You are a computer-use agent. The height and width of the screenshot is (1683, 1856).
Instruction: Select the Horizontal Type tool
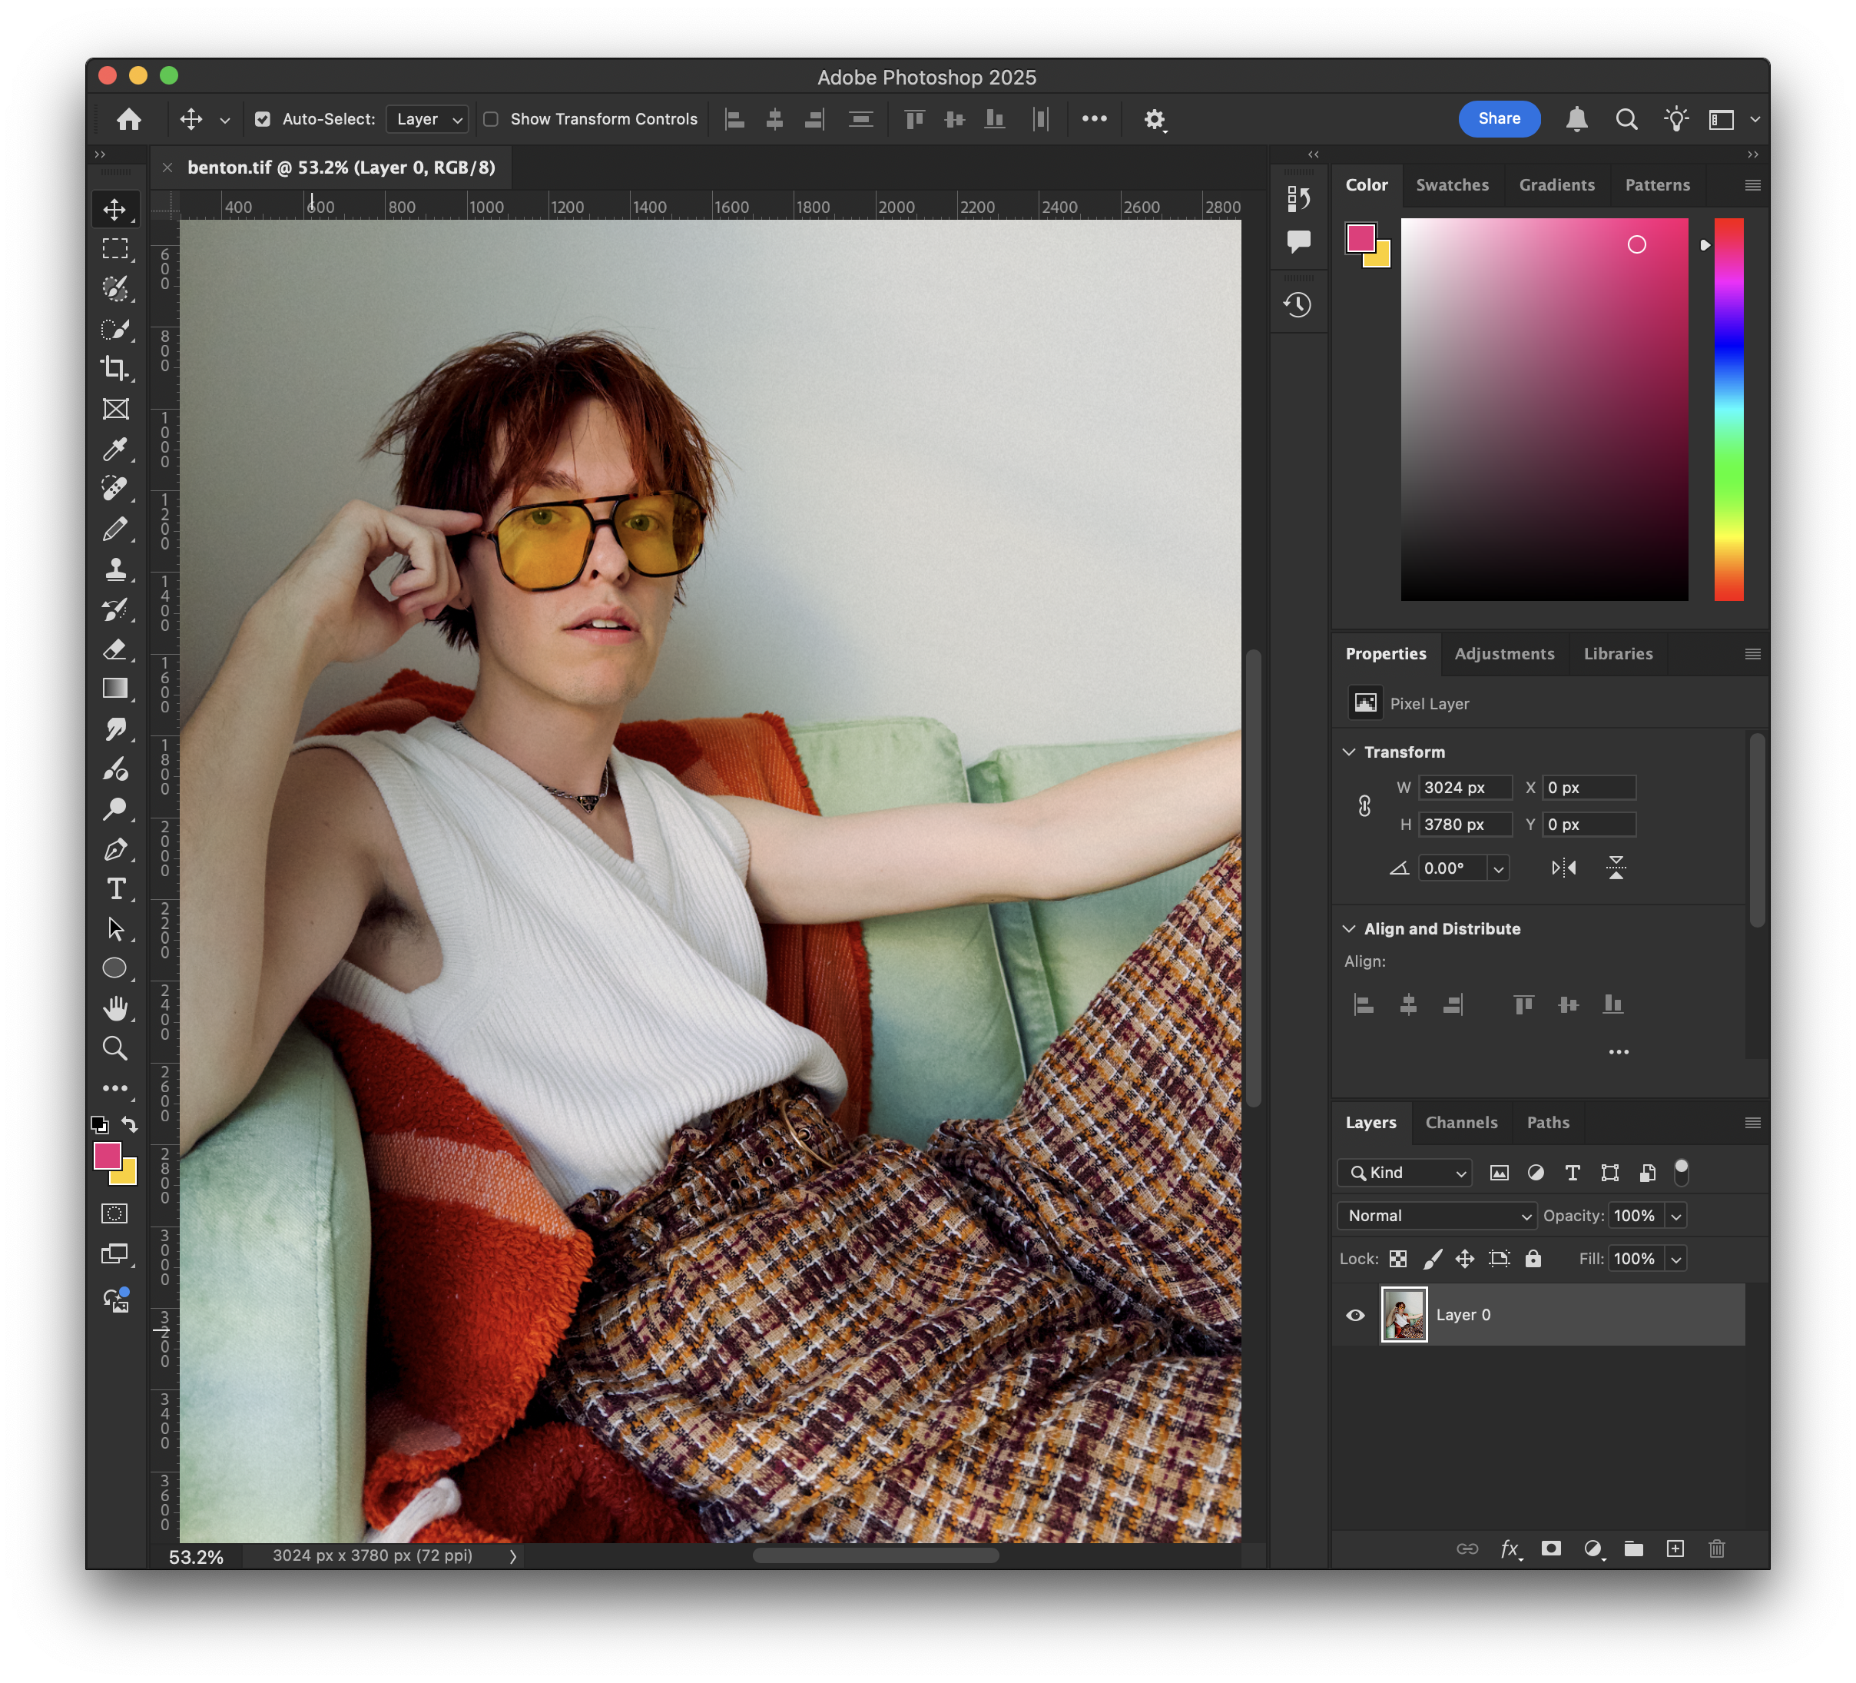115,889
